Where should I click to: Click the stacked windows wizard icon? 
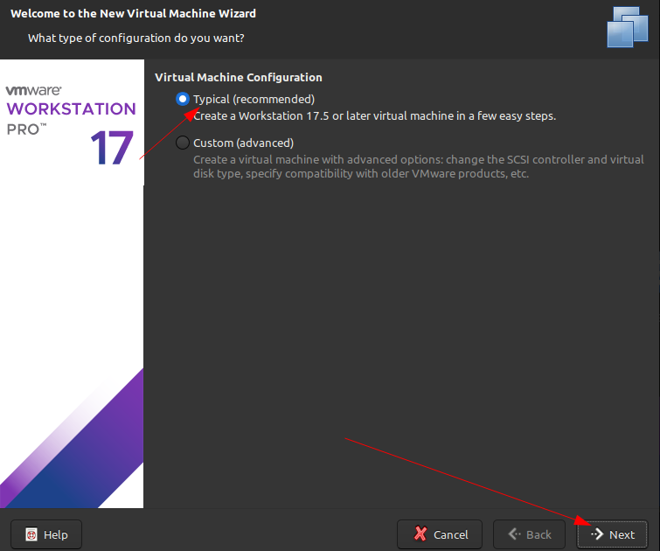click(627, 27)
